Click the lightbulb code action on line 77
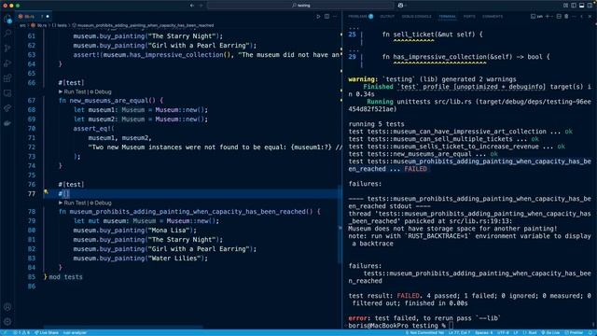The height and width of the screenshot is (336, 597). [46, 192]
